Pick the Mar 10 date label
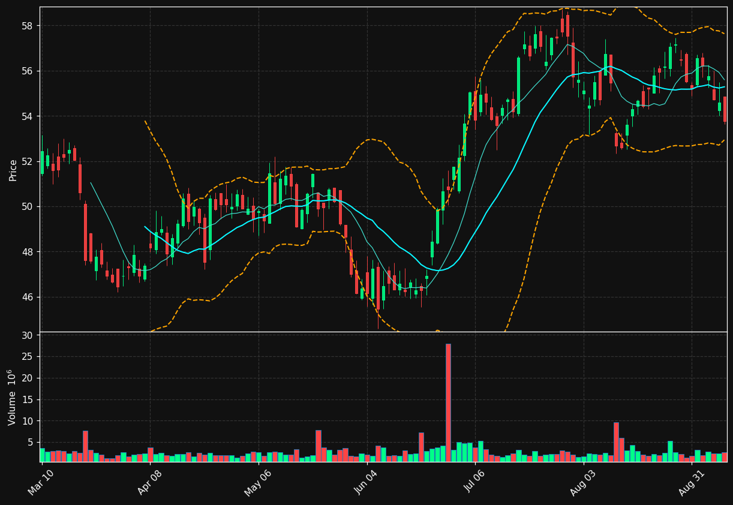733x505 pixels. tap(41, 483)
